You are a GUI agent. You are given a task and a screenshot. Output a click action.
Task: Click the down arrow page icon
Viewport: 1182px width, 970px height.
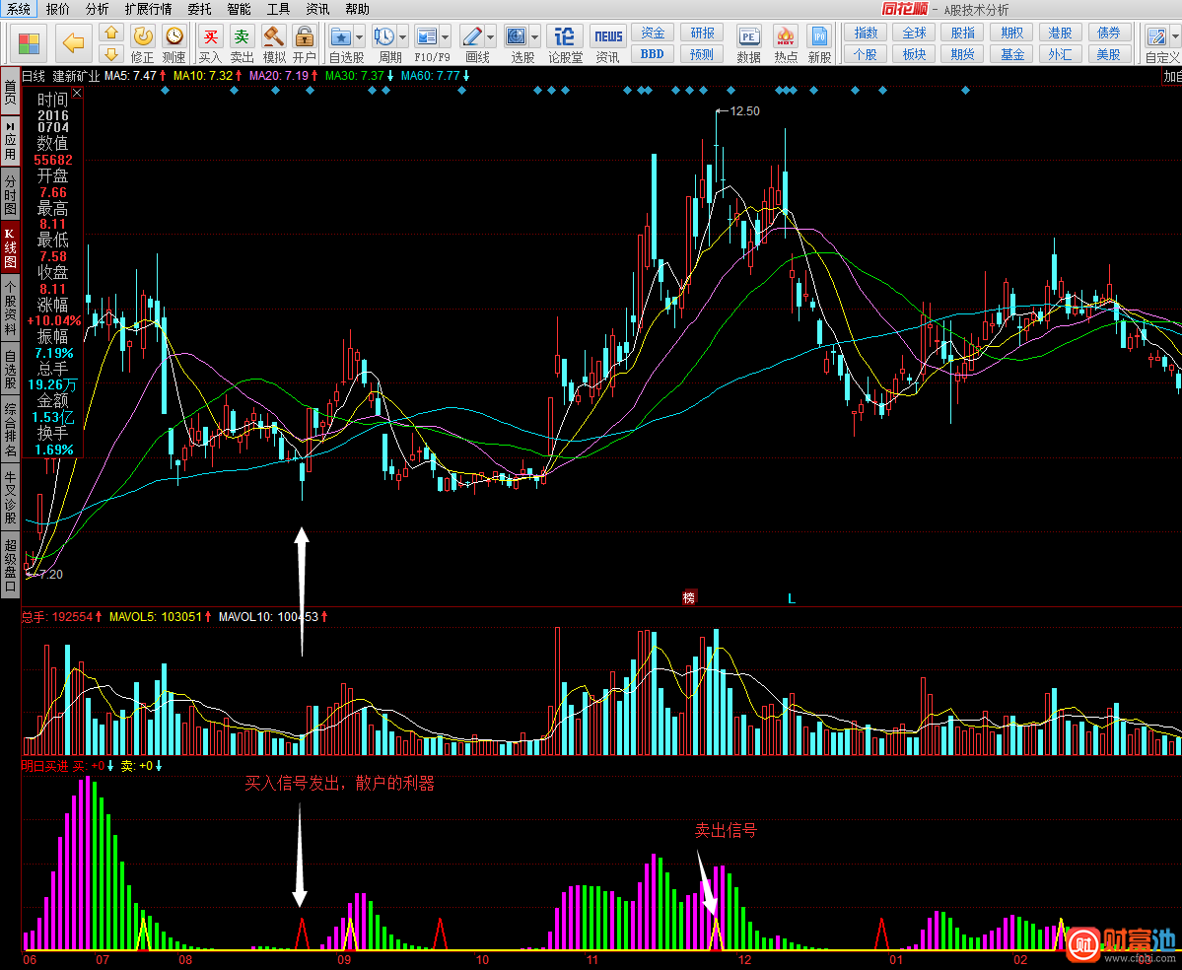click(110, 53)
